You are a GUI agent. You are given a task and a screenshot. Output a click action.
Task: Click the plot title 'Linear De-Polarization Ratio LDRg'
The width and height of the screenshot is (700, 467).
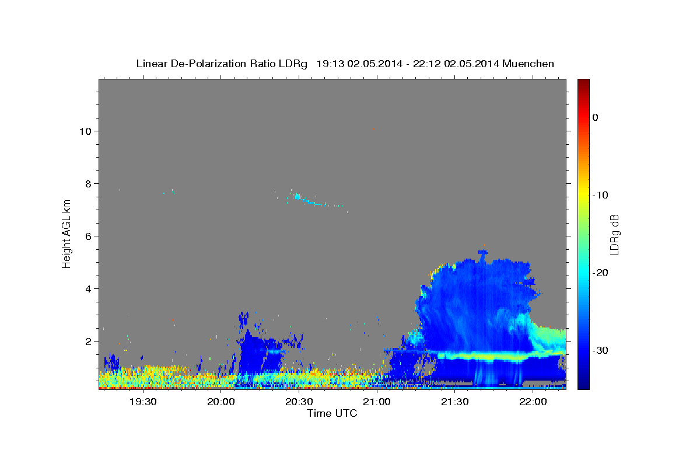[221, 64]
